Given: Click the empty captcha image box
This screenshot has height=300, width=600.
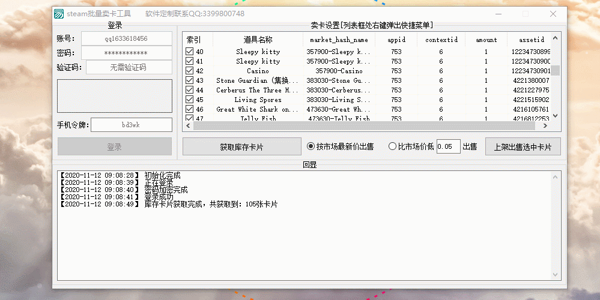Looking at the screenshot, I should 114,96.
